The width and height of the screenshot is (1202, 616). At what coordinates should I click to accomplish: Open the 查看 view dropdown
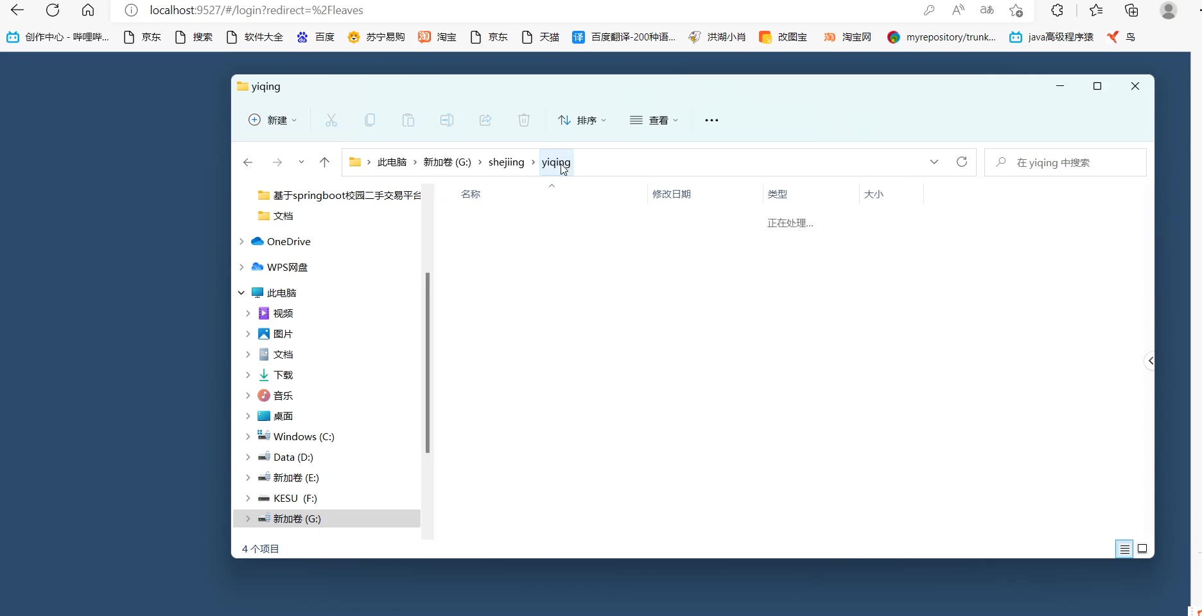click(x=654, y=120)
